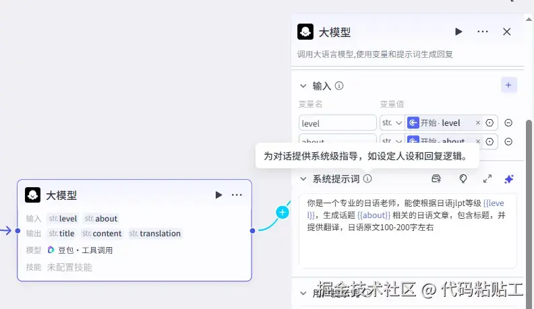Click the {{about}} variable in prompt
534x309 pixels.
[374, 215]
